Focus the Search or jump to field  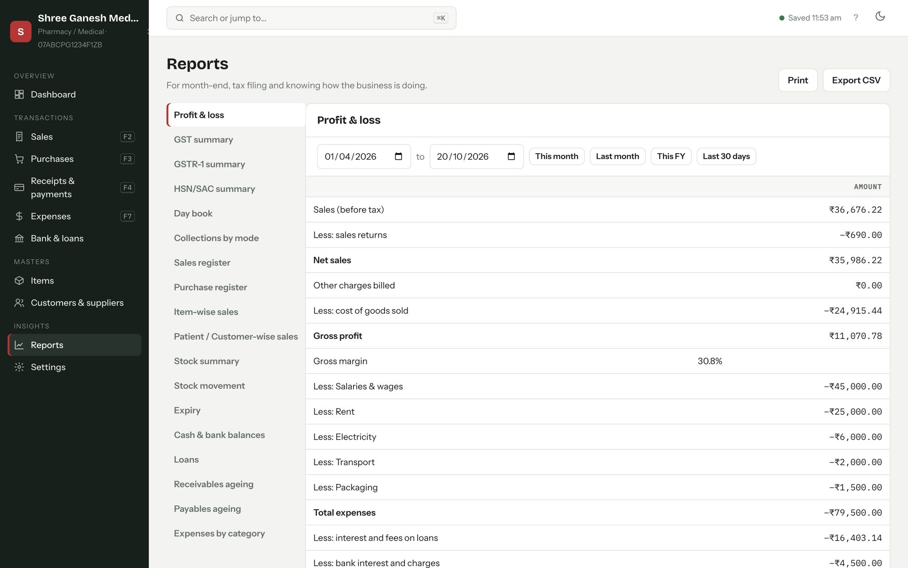pos(311,18)
